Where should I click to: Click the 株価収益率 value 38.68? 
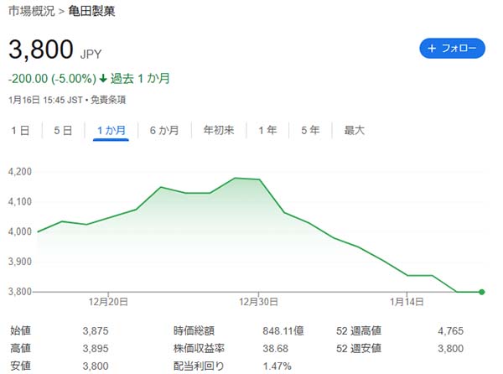[276, 348]
